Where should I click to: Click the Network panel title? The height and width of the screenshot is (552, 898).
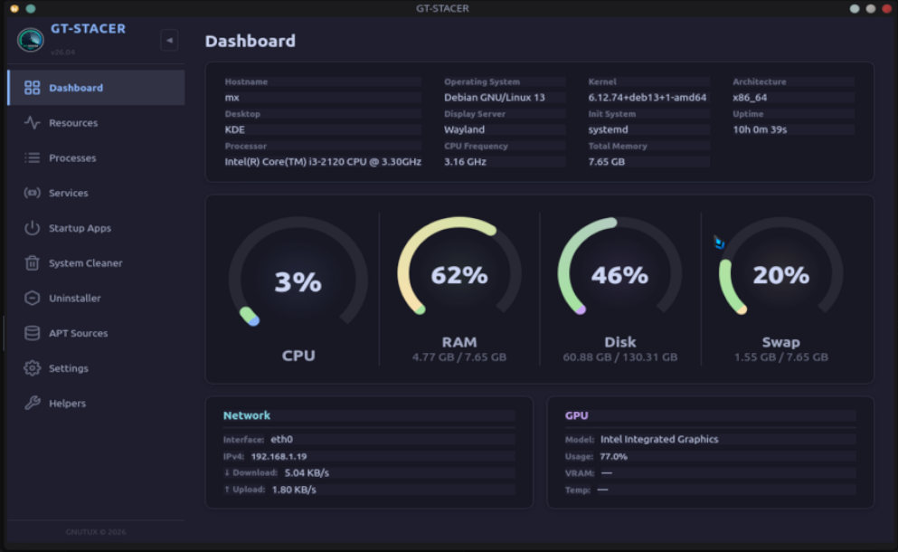coord(247,415)
